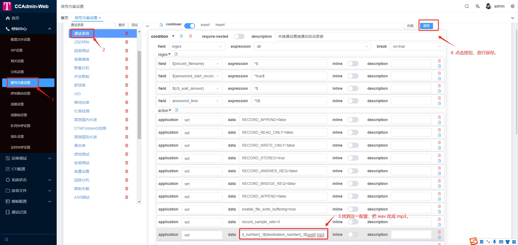Delete the condition using red trash icon
518x245 pixels.
pyautogui.click(x=190, y=36)
